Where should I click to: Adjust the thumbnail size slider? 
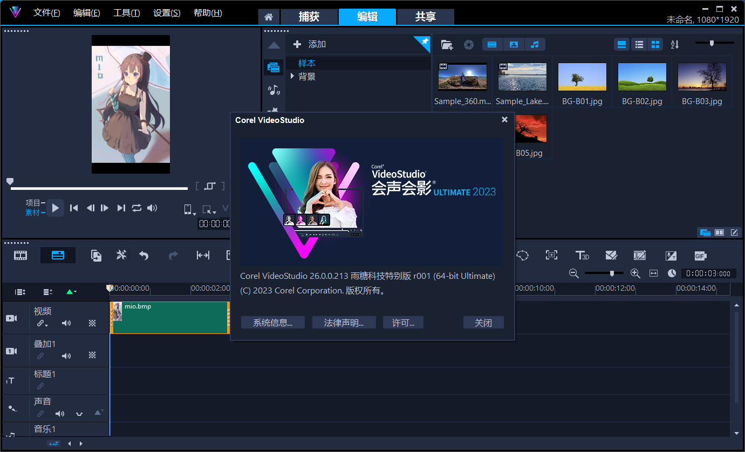[714, 43]
